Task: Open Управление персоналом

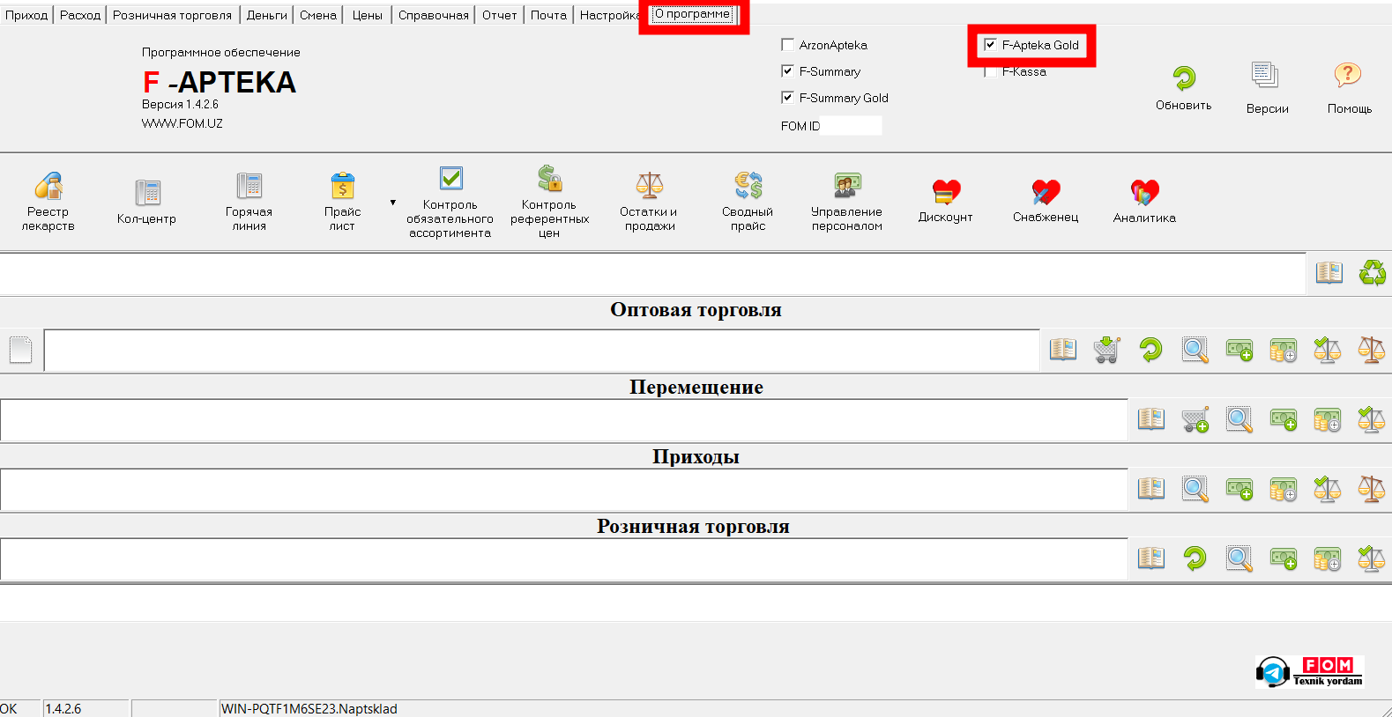Action: [x=847, y=202]
